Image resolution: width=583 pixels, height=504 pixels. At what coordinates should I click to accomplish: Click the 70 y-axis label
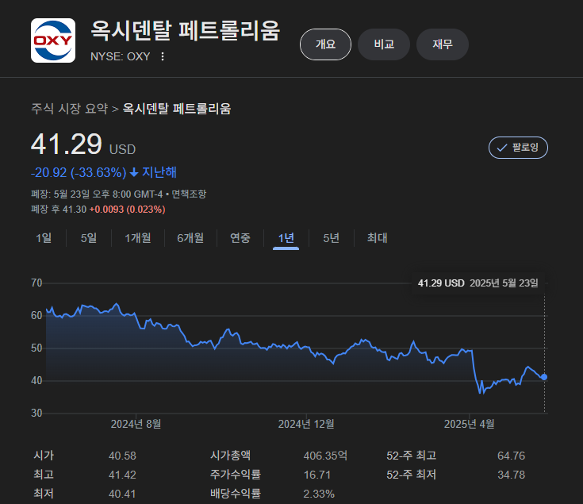click(36, 283)
